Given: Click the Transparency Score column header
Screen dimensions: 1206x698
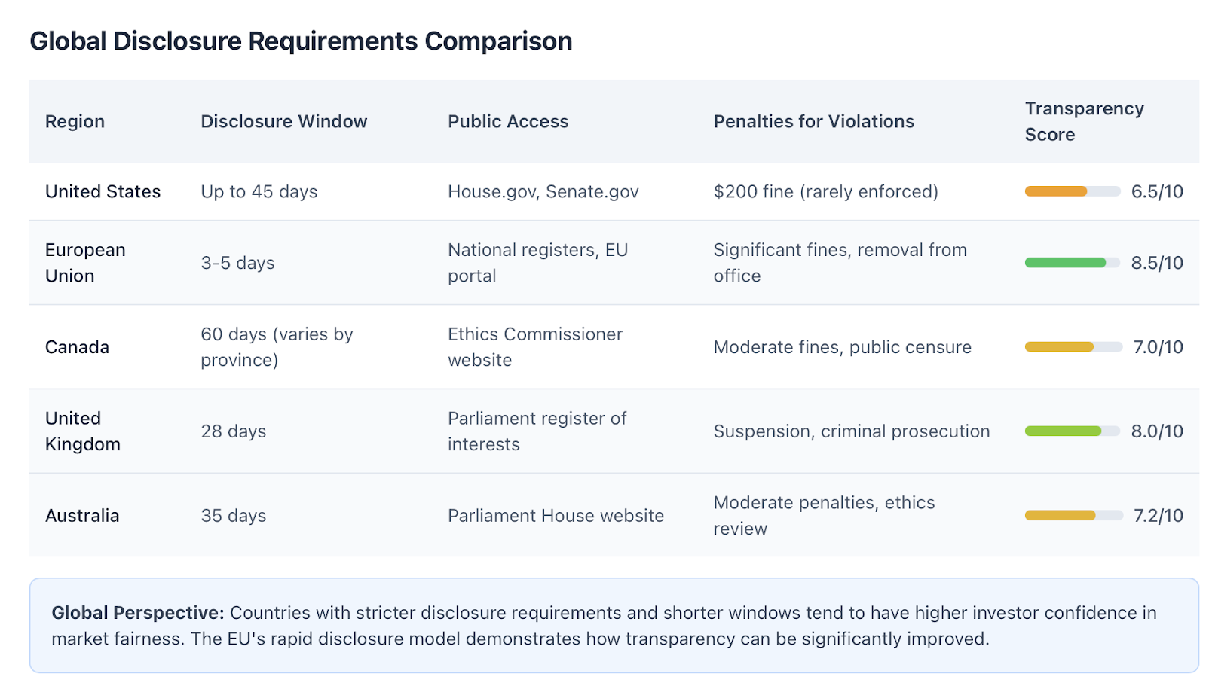Looking at the screenshot, I should (1084, 121).
